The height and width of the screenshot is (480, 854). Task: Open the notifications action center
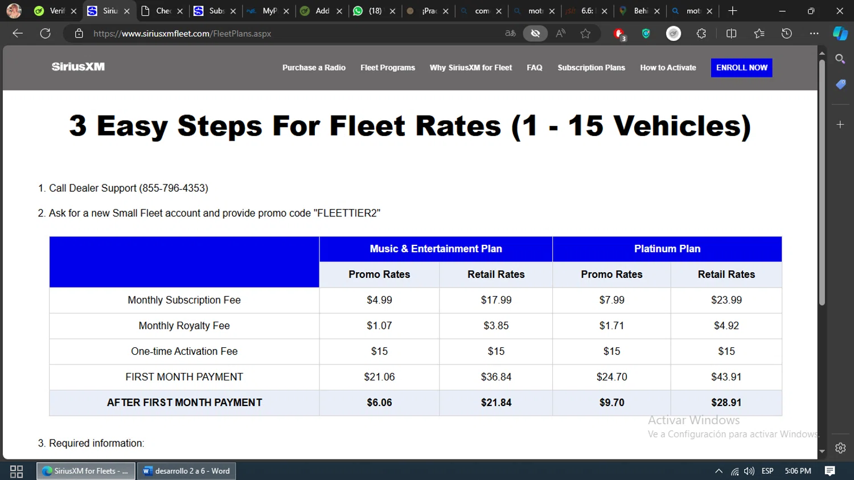tap(830, 471)
